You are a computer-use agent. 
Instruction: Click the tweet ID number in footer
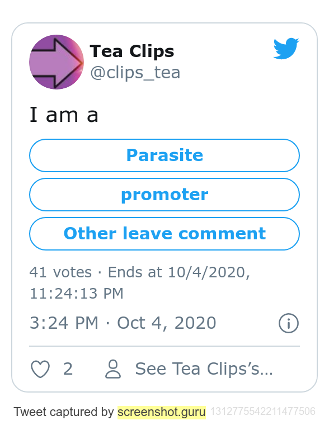coord(262,412)
